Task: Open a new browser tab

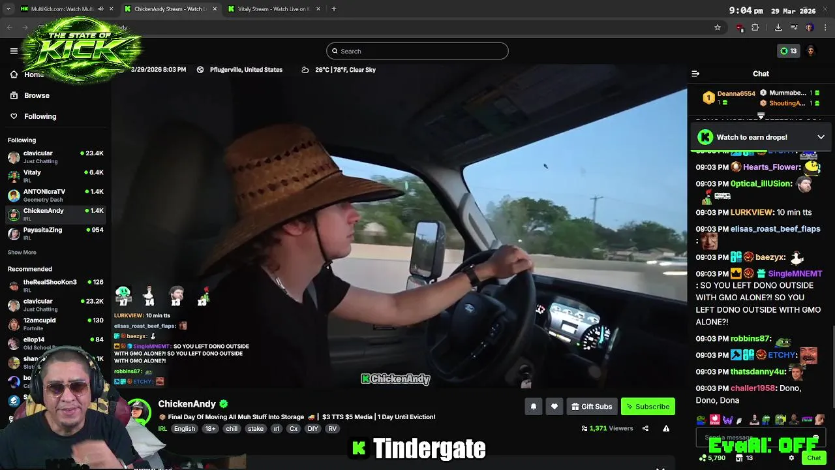Action: 334,9
